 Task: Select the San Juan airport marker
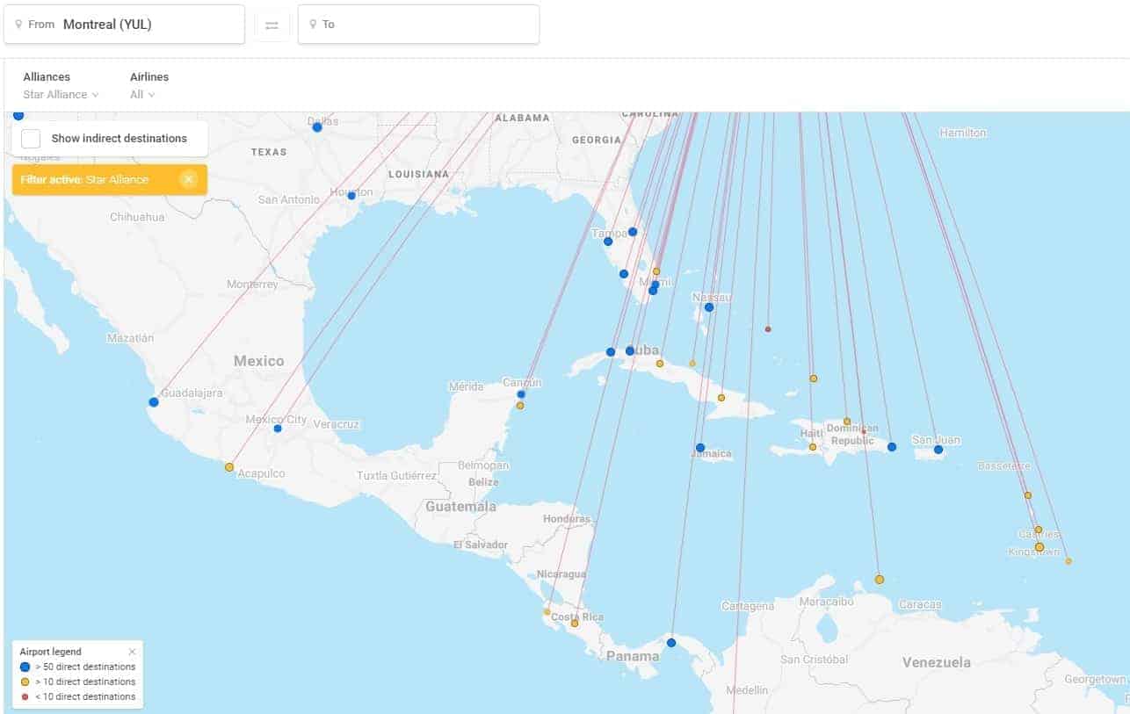pyautogui.click(x=938, y=450)
